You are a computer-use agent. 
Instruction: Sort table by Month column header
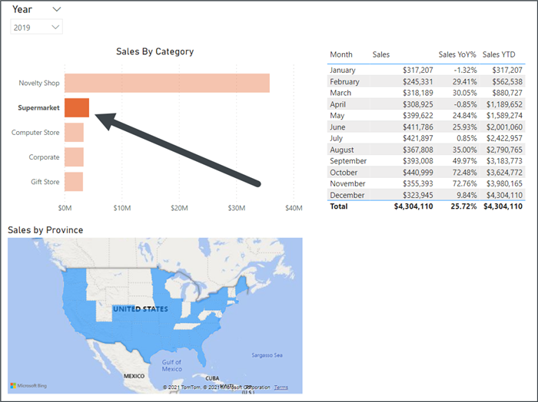(341, 54)
